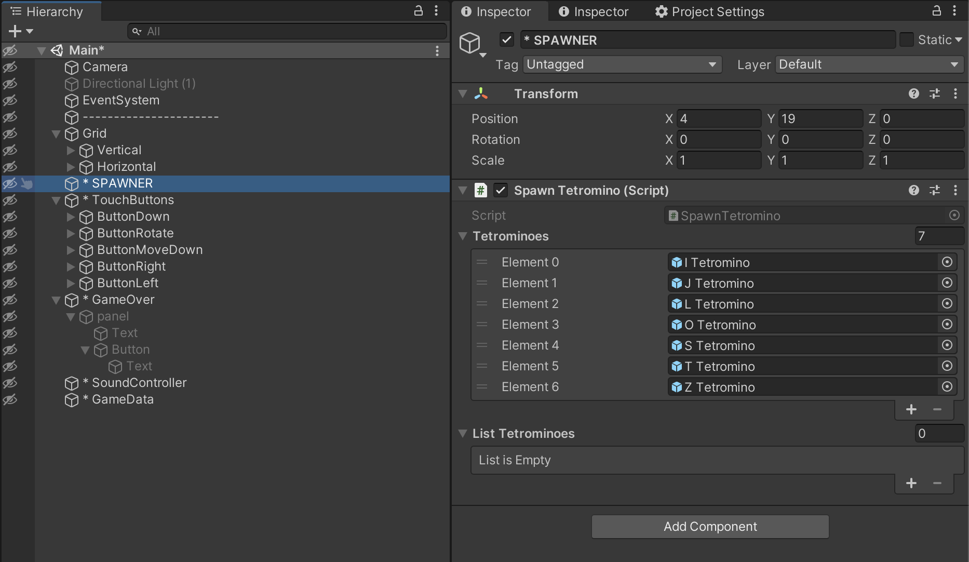Toggle scene visibility for SPAWNER
The width and height of the screenshot is (969, 562).
point(10,183)
